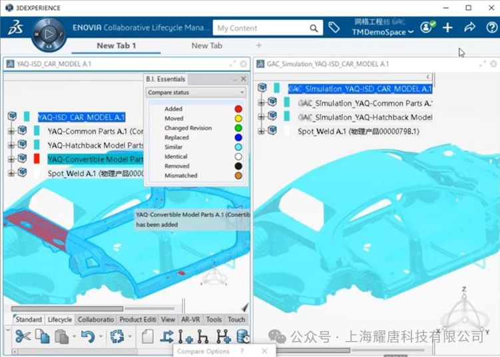Open the Paste options dropdown arrow
Viewport: 500px width, 357px height.
click(x=74, y=336)
